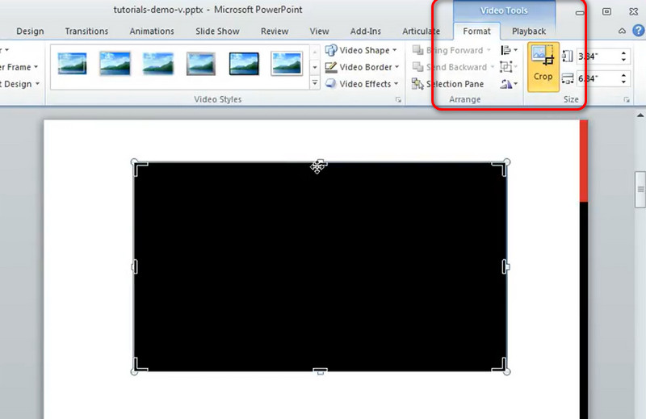Screen dimensions: 646x419
Task: Click the video width input field
Action: (597, 78)
